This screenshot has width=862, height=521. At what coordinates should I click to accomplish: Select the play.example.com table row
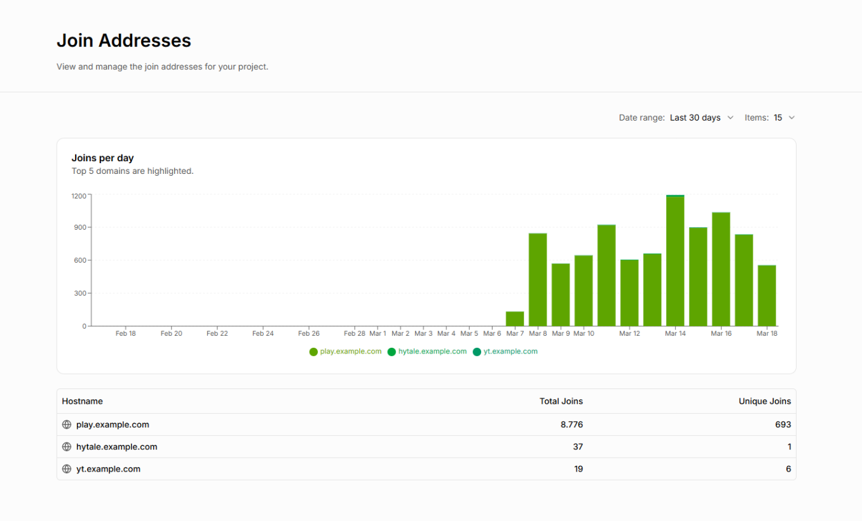tap(426, 425)
